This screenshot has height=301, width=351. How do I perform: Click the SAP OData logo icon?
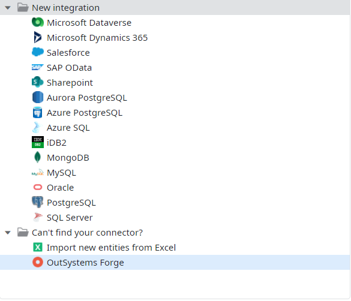click(38, 67)
